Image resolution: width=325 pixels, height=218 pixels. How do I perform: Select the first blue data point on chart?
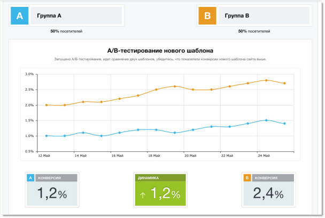[47, 136]
